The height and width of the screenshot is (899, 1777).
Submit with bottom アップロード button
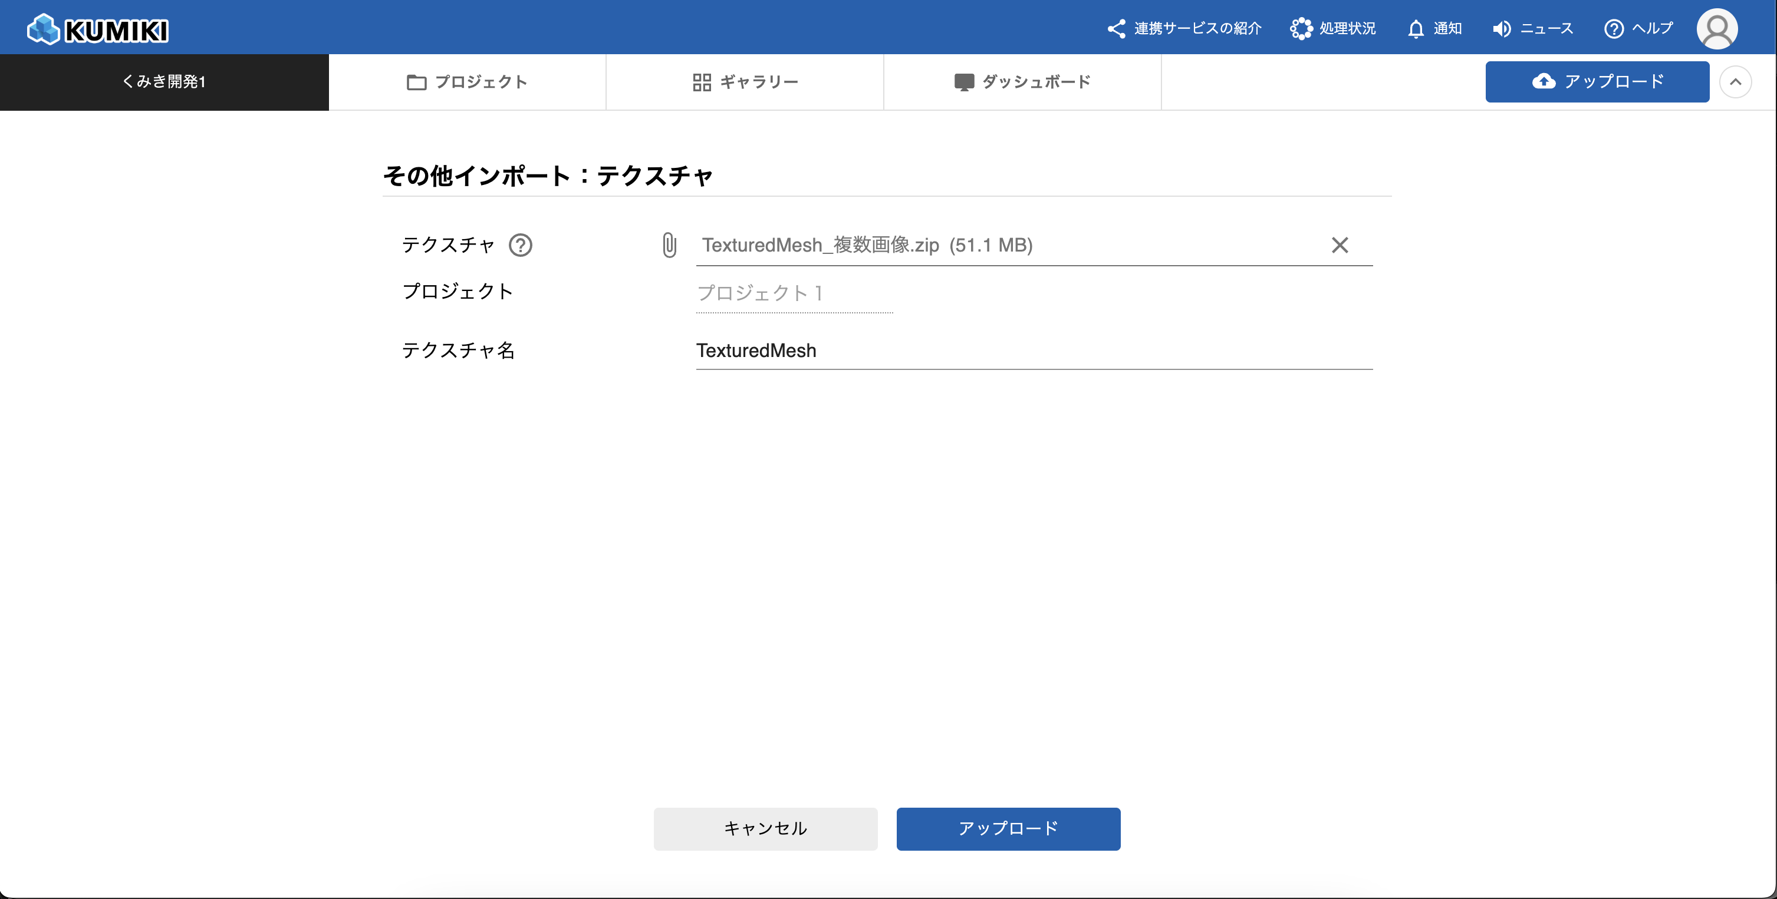[x=1008, y=829]
